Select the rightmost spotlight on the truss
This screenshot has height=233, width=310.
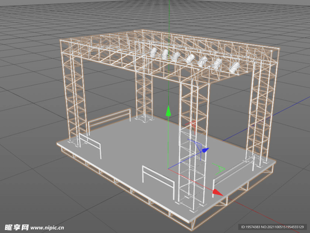[x=234, y=68]
